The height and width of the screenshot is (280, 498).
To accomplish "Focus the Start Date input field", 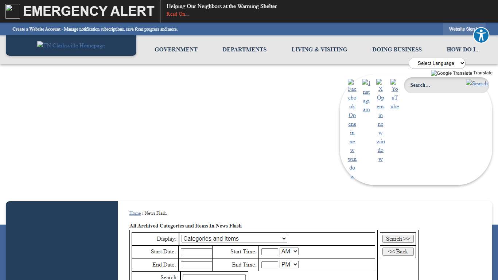I will pyautogui.click(x=196, y=252).
